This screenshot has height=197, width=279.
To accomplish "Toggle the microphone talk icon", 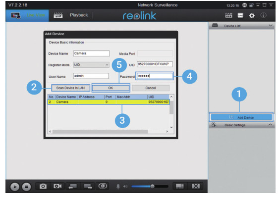I will point(118,187).
